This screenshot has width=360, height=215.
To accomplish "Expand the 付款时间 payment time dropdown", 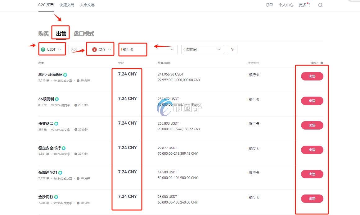I will click(202, 49).
